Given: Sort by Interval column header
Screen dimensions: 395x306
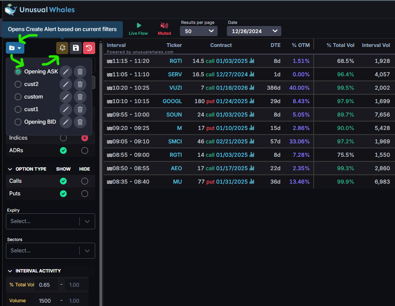Looking at the screenshot, I should 116,45.
